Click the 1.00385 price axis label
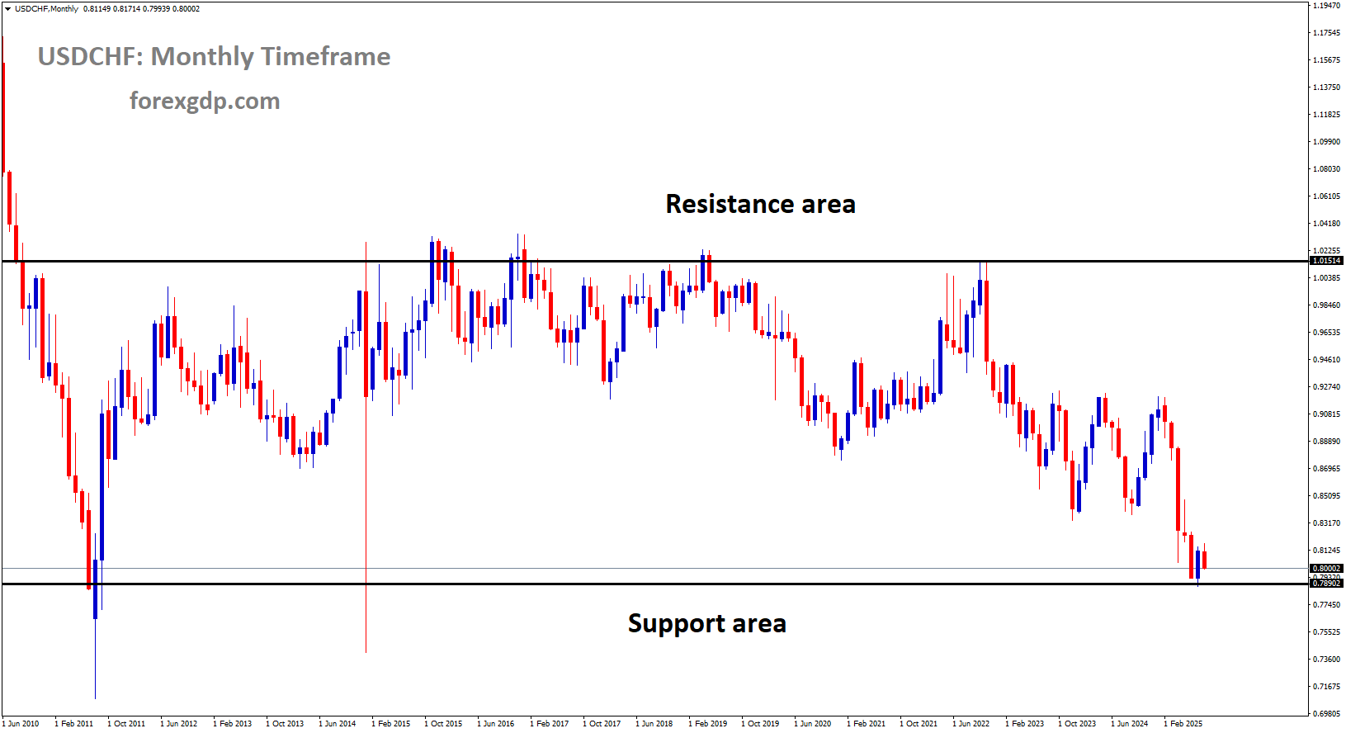1346x733 pixels. tap(1326, 278)
